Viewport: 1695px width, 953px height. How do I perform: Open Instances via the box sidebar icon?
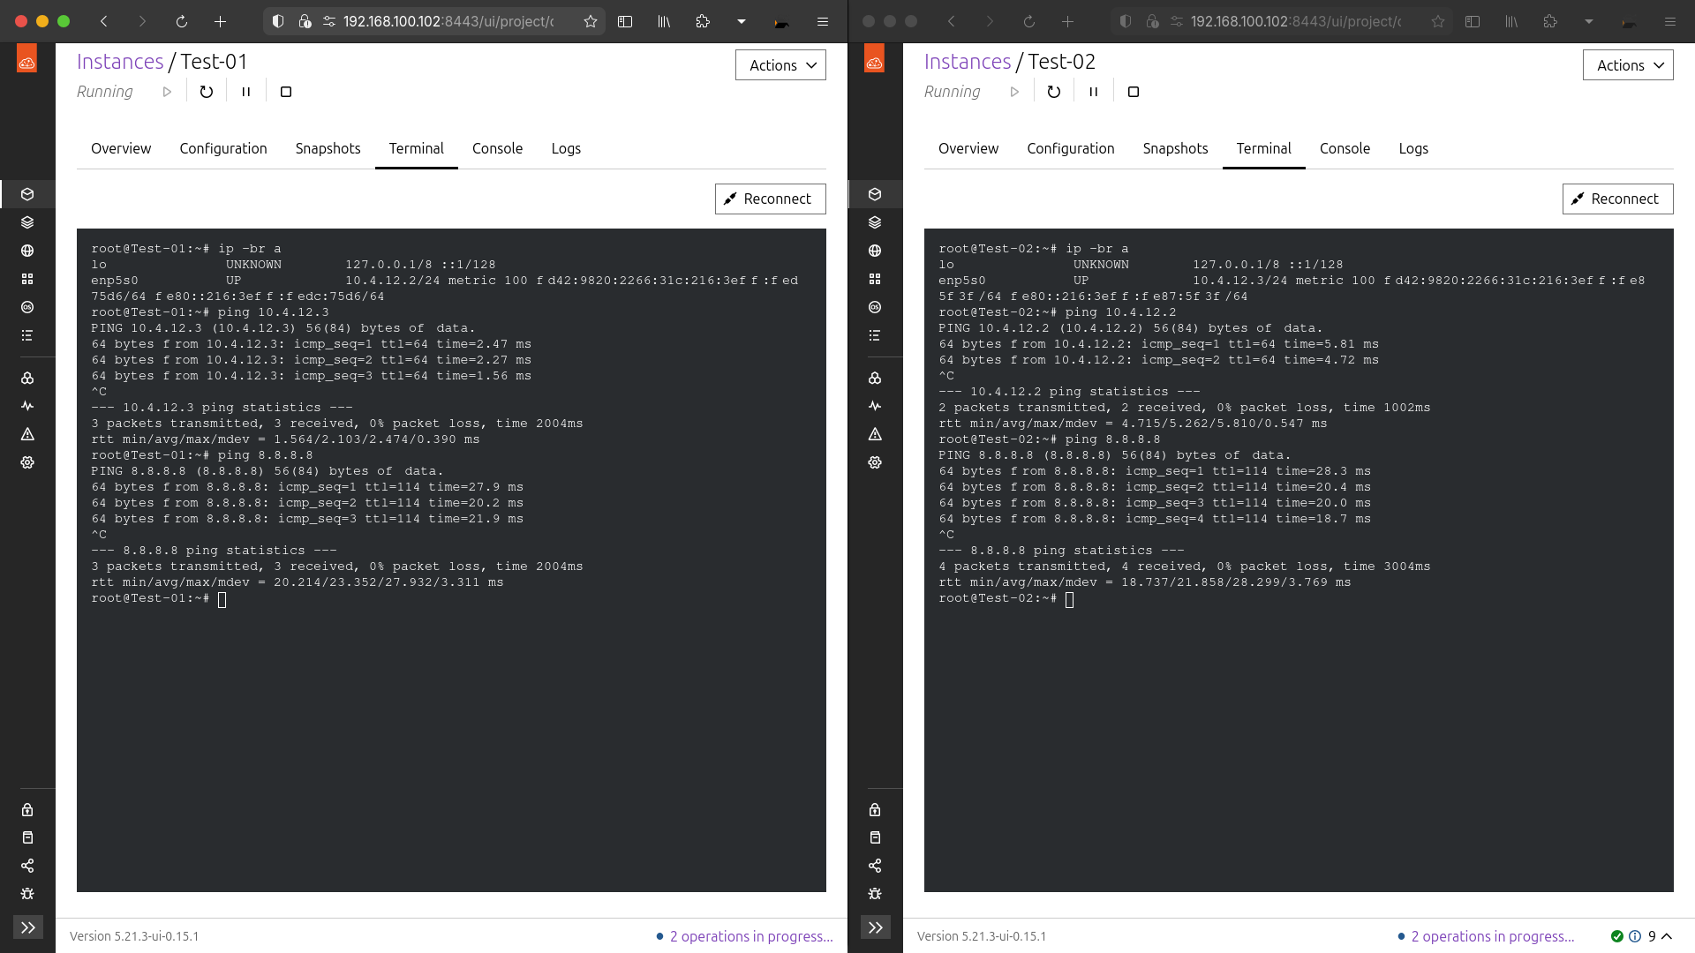(27, 194)
